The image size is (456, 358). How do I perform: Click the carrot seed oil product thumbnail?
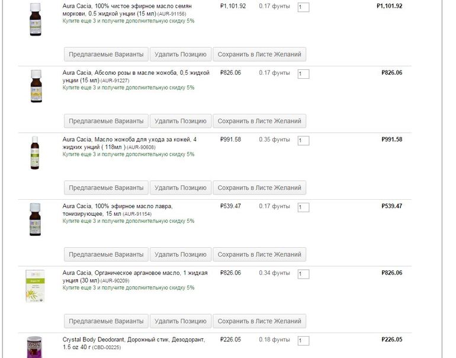point(35,20)
